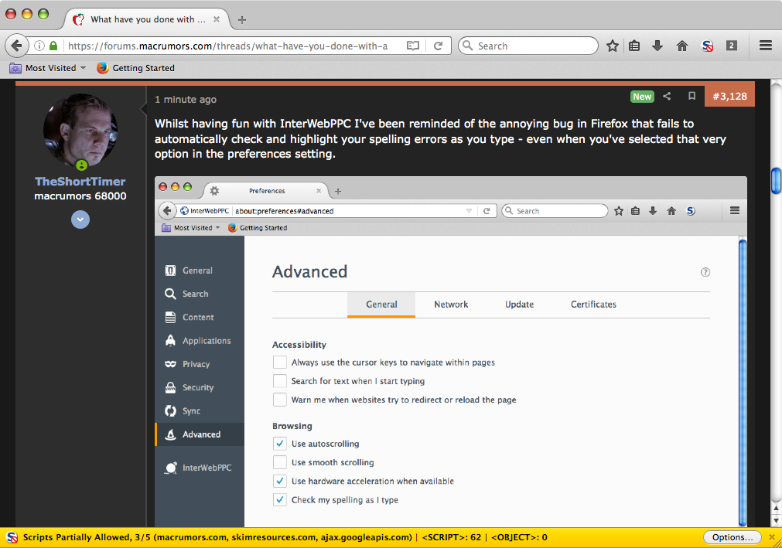Image resolution: width=782 pixels, height=548 pixels.
Task: Click the scrollbar up arrow
Action: (x=776, y=508)
